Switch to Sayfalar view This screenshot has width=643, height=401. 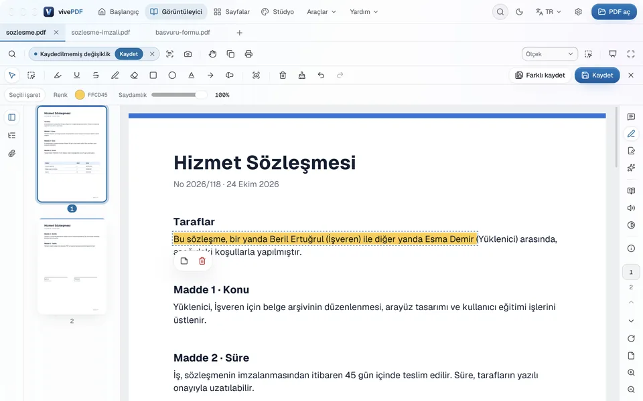click(x=232, y=12)
